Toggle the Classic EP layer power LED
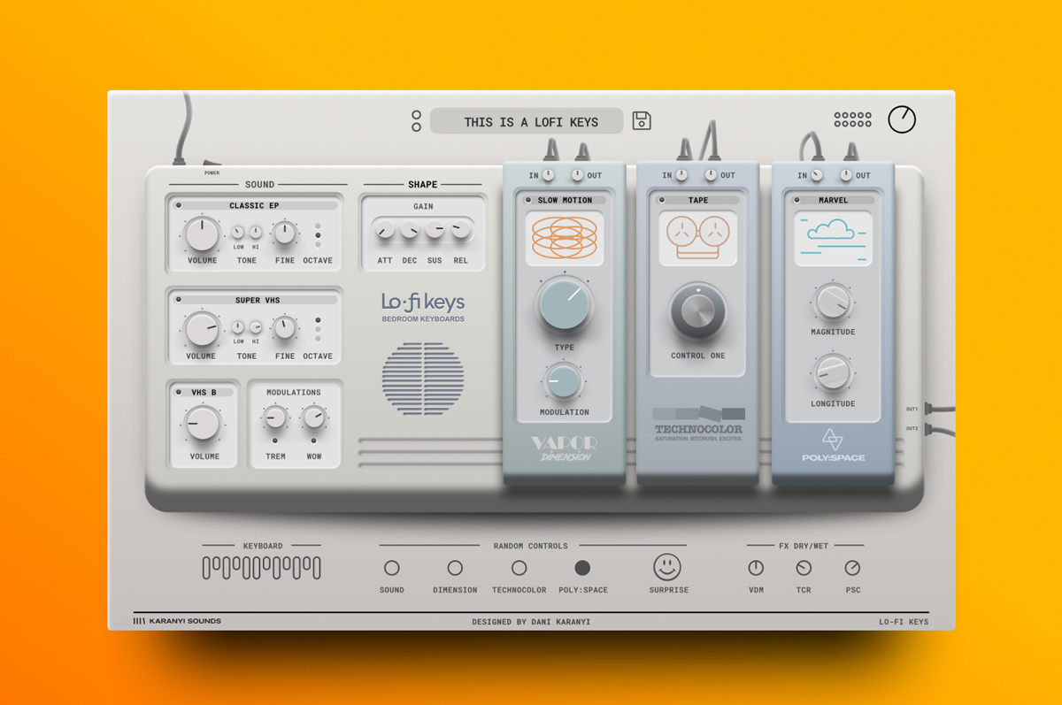This screenshot has width=1062, height=705. coord(178,205)
